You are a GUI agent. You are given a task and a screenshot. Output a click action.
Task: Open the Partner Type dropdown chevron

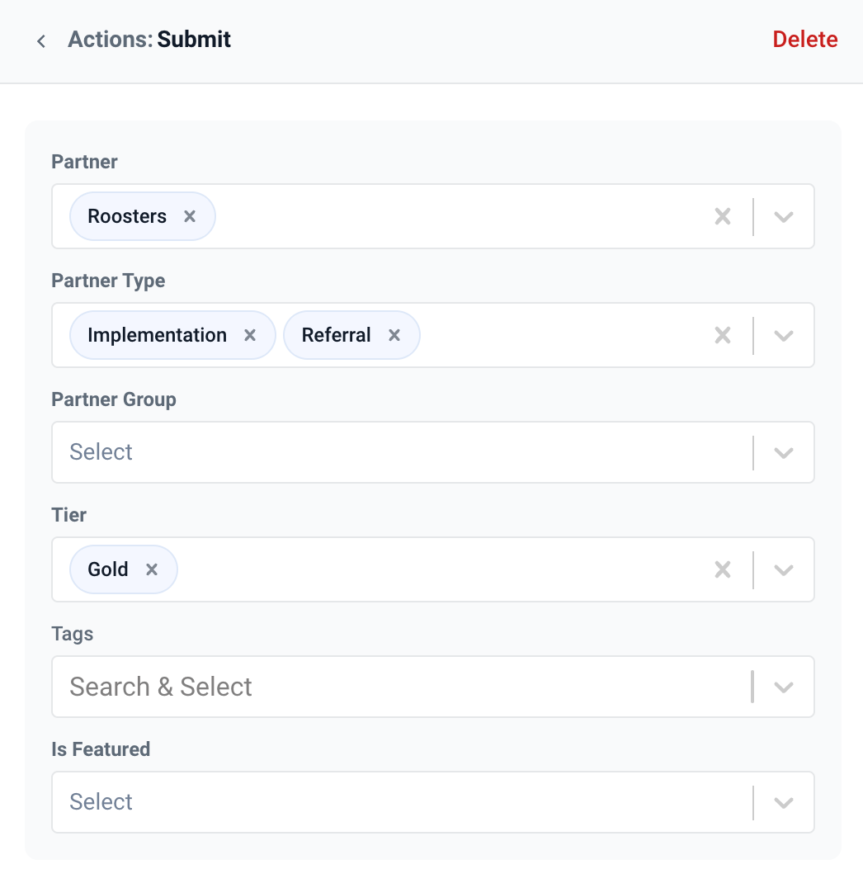784,335
